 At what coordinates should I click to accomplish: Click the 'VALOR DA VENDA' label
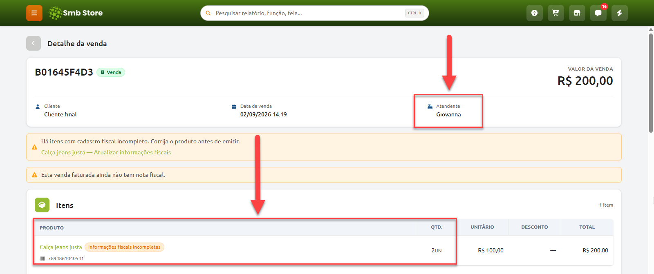tap(590, 69)
